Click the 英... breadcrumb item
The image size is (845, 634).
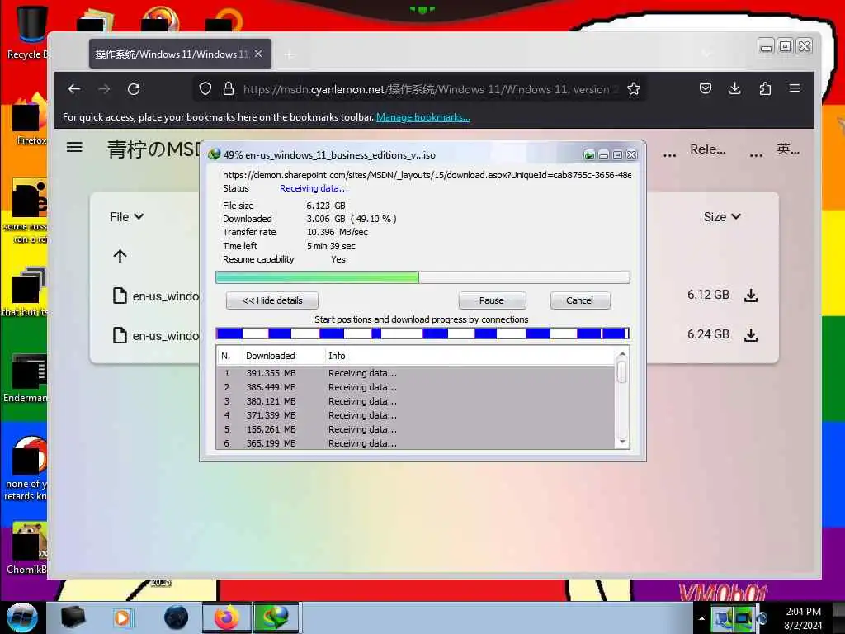point(787,149)
